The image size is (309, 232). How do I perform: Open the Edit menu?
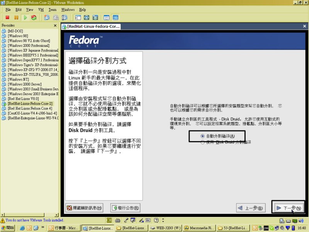click(x=19, y=10)
